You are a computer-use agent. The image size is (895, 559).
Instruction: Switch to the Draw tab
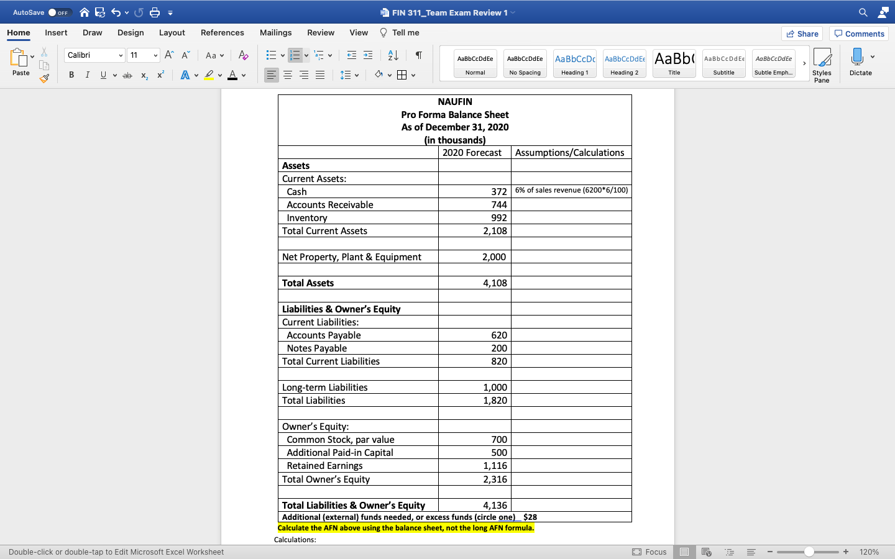pyautogui.click(x=93, y=33)
